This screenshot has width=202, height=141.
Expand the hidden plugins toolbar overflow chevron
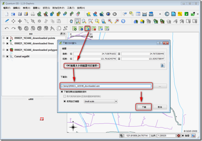point(198,14)
